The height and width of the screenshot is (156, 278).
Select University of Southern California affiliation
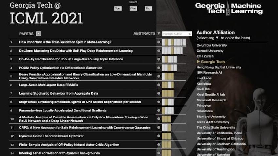click(x=221, y=144)
